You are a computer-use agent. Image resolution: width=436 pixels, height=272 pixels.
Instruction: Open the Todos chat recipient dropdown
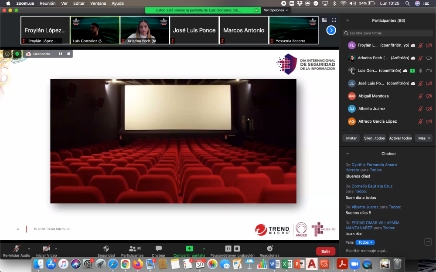coord(365,242)
